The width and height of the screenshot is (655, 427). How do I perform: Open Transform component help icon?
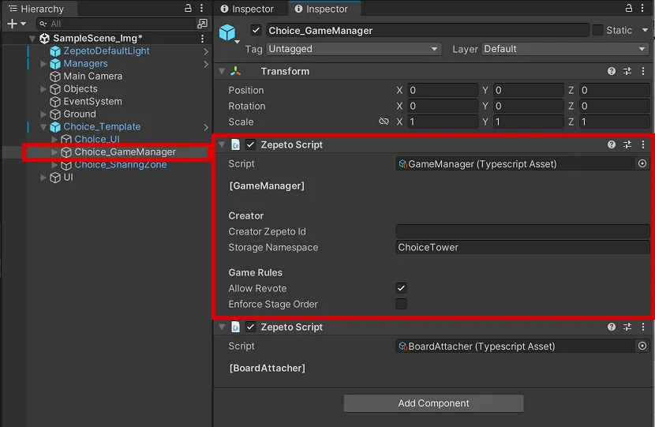click(612, 71)
